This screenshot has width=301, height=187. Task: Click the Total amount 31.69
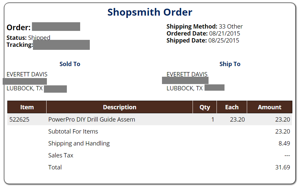[x=283, y=167]
